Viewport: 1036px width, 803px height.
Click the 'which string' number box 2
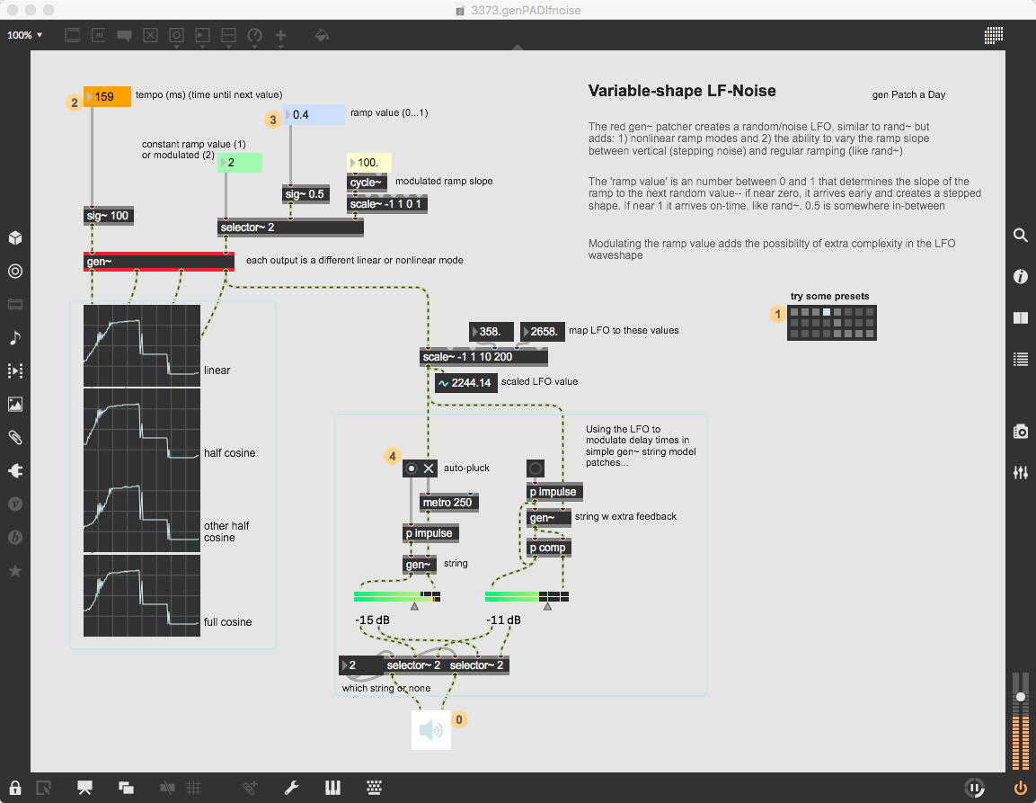click(360, 665)
